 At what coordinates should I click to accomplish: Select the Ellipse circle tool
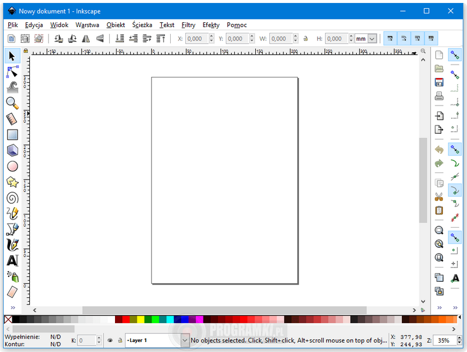click(x=12, y=166)
